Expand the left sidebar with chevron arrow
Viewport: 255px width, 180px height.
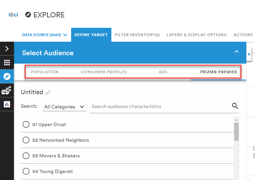pyautogui.click(x=7, y=49)
